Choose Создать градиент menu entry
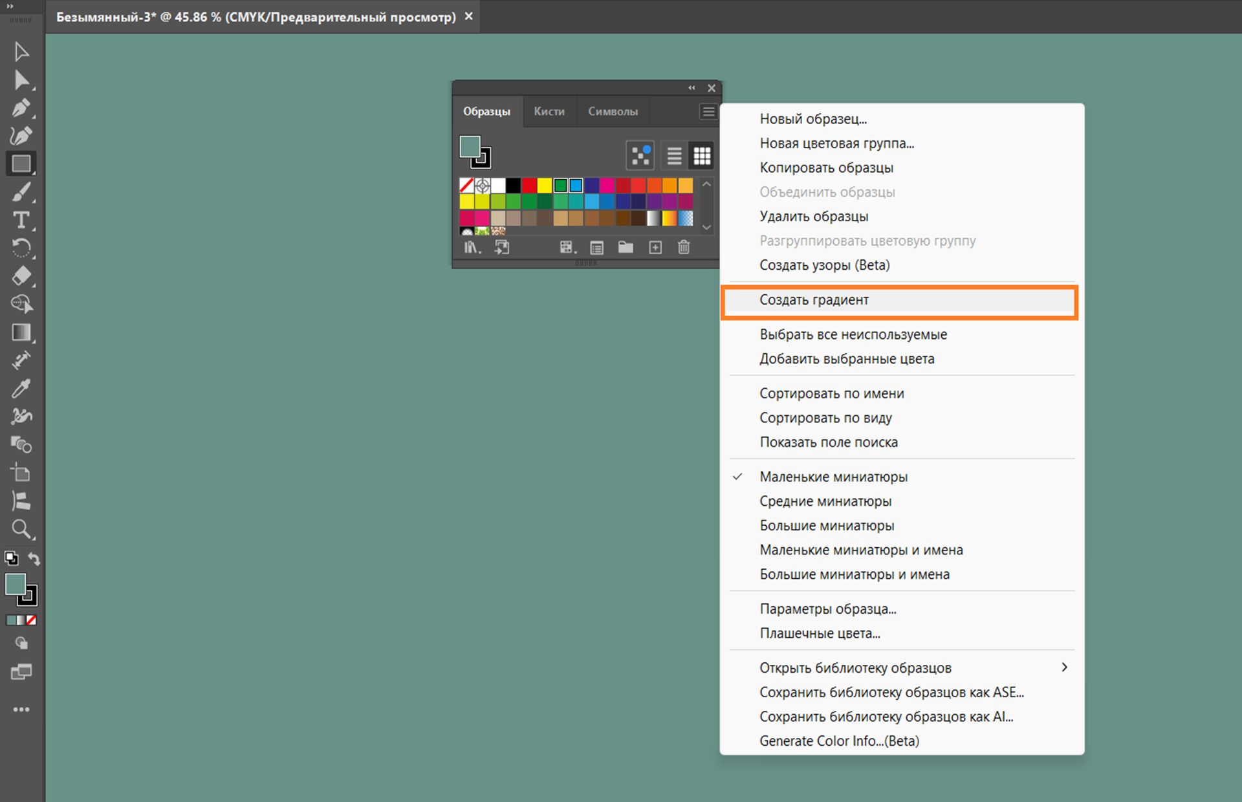This screenshot has height=802, width=1242. coord(814,300)
